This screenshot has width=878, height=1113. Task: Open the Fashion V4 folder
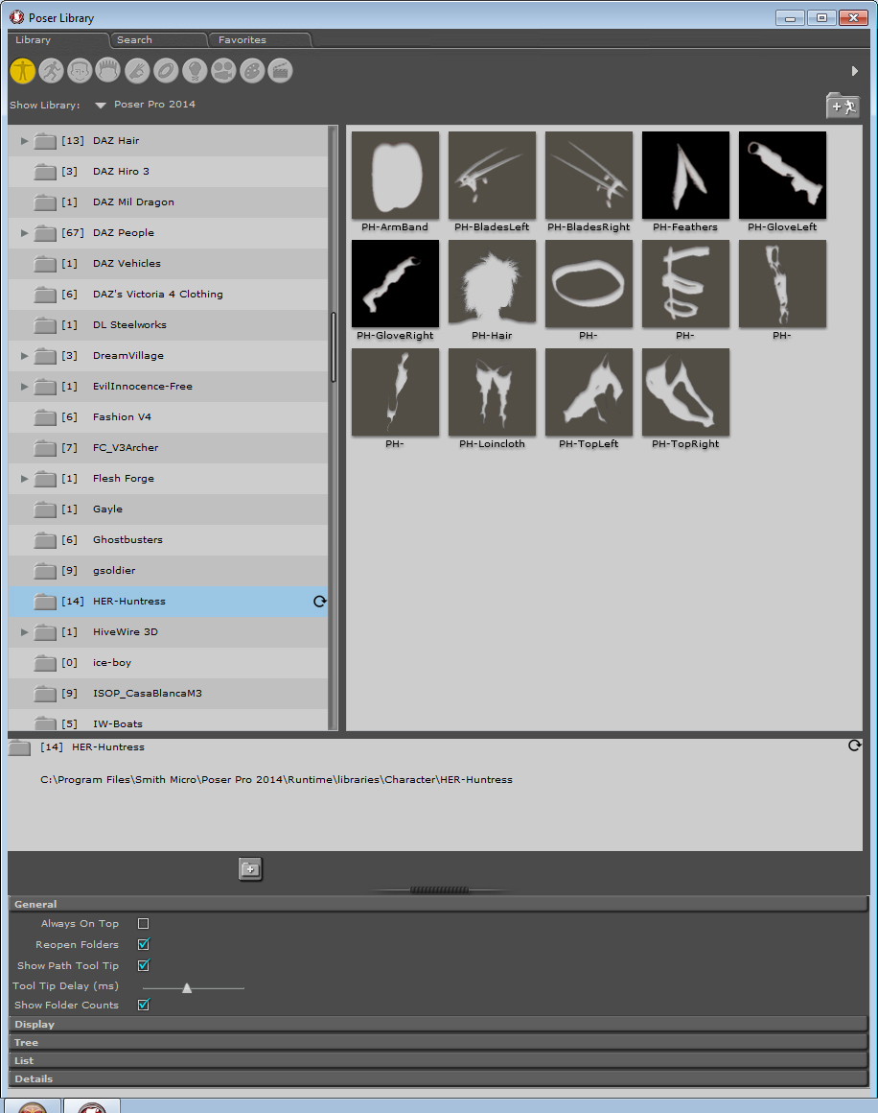pyautogui.click(x=168, y=416)
